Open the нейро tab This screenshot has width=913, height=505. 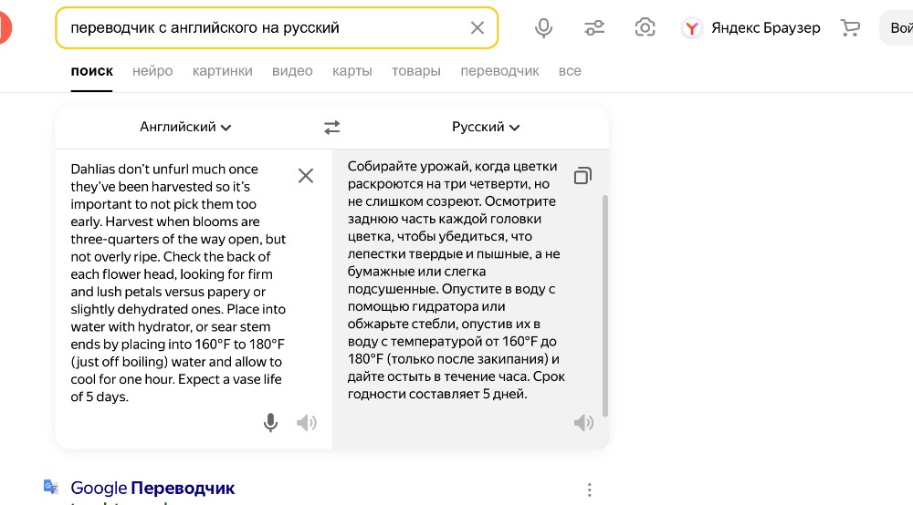click(152, 71)
